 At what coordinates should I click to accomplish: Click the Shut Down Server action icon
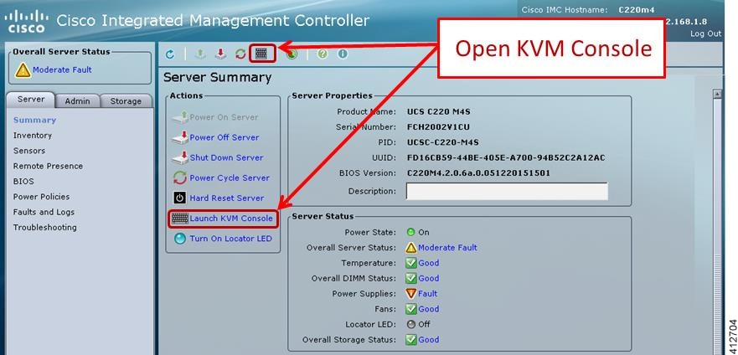coord(180,157)
